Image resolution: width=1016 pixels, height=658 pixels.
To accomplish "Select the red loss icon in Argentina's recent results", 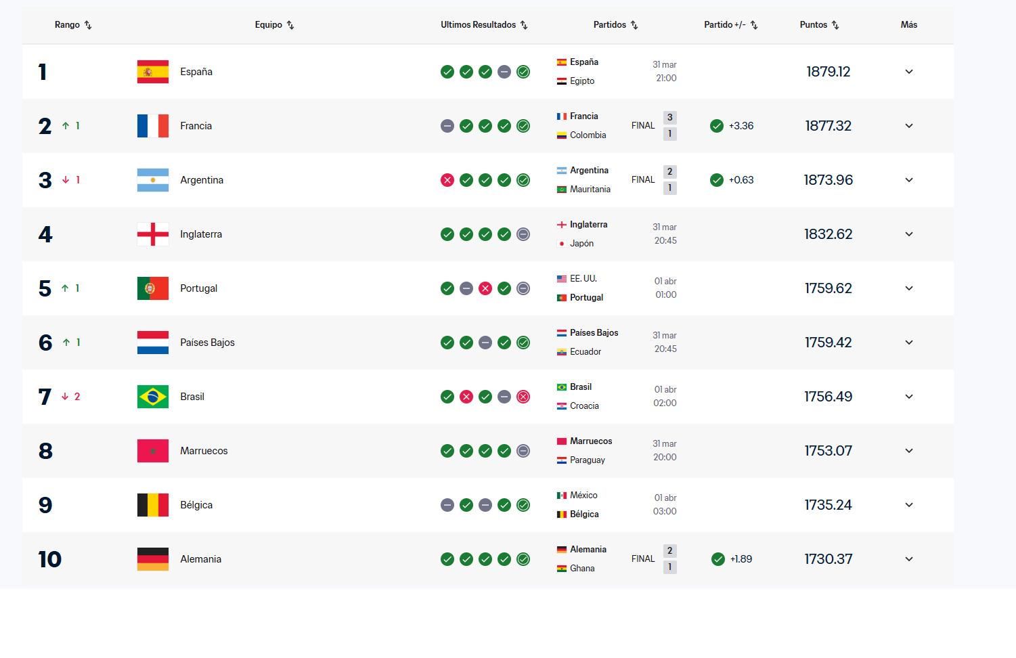I will tap(447, 180).
